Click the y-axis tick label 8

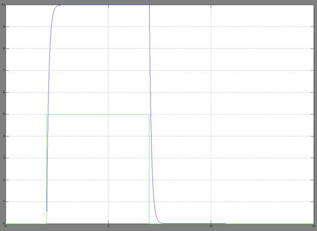coord(4,48)
